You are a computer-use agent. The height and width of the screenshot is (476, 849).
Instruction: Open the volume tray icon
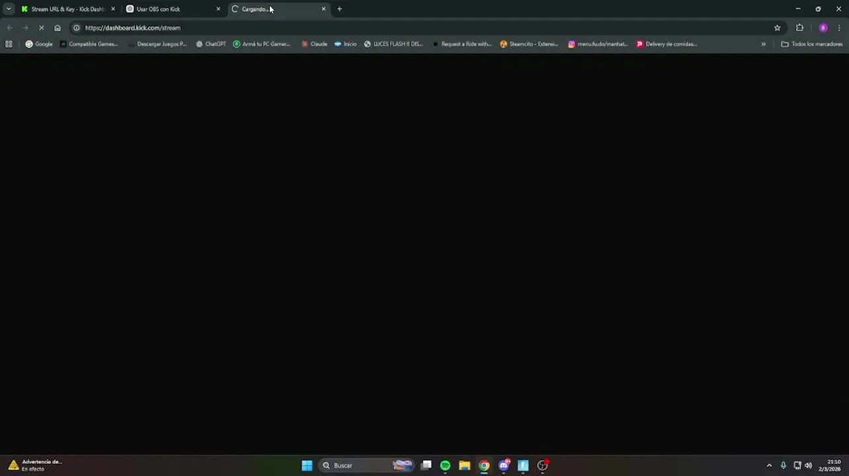[808, 465]
